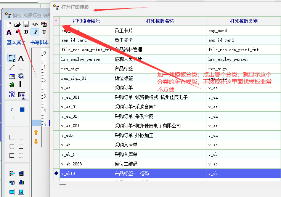This screenshot has width=281, height=197.
Task: Click the align bottom icon
Action: pyautogui.click(x=21, y=183)
